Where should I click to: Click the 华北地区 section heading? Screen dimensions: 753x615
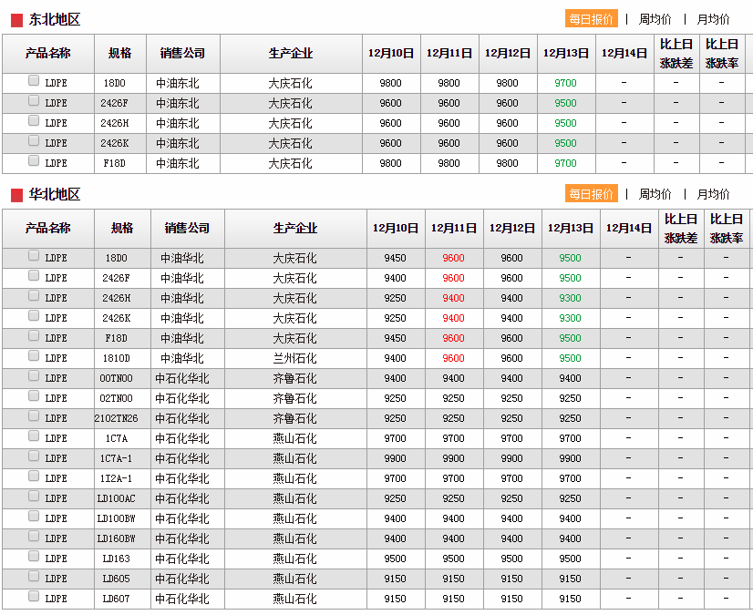coord(55,194)
